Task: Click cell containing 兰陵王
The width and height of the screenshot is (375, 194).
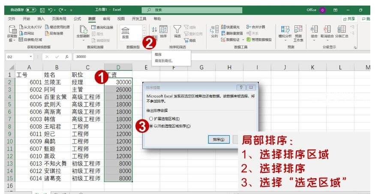Action: pos(57,82)
